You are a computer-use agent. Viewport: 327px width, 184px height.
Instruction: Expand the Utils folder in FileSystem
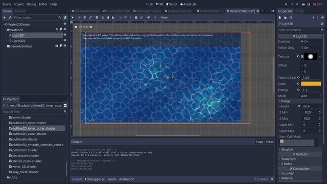pyautogui.click(x=6, y=177)
